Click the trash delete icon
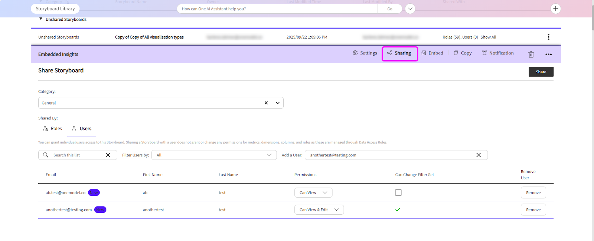Viewport: 594px width, 241px height. pyautogui.click(x=531, y=55)
